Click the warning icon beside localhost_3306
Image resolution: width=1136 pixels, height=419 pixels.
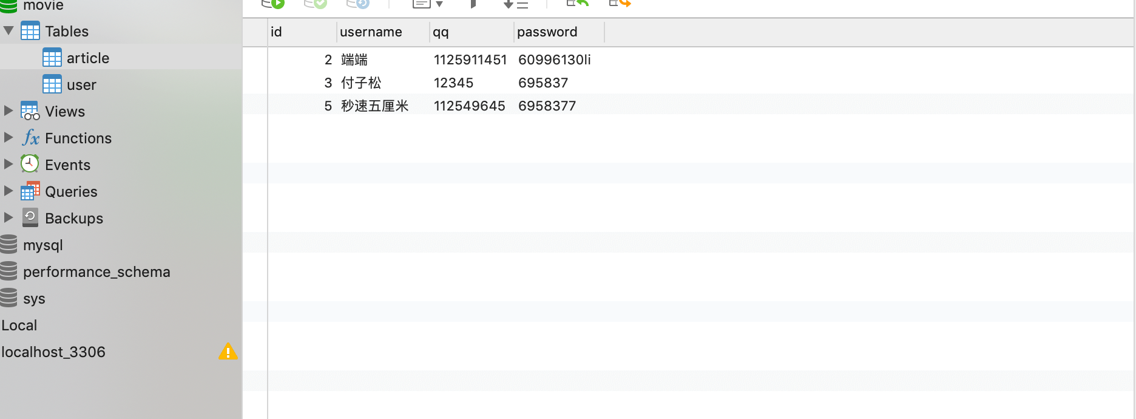(228, 352)
